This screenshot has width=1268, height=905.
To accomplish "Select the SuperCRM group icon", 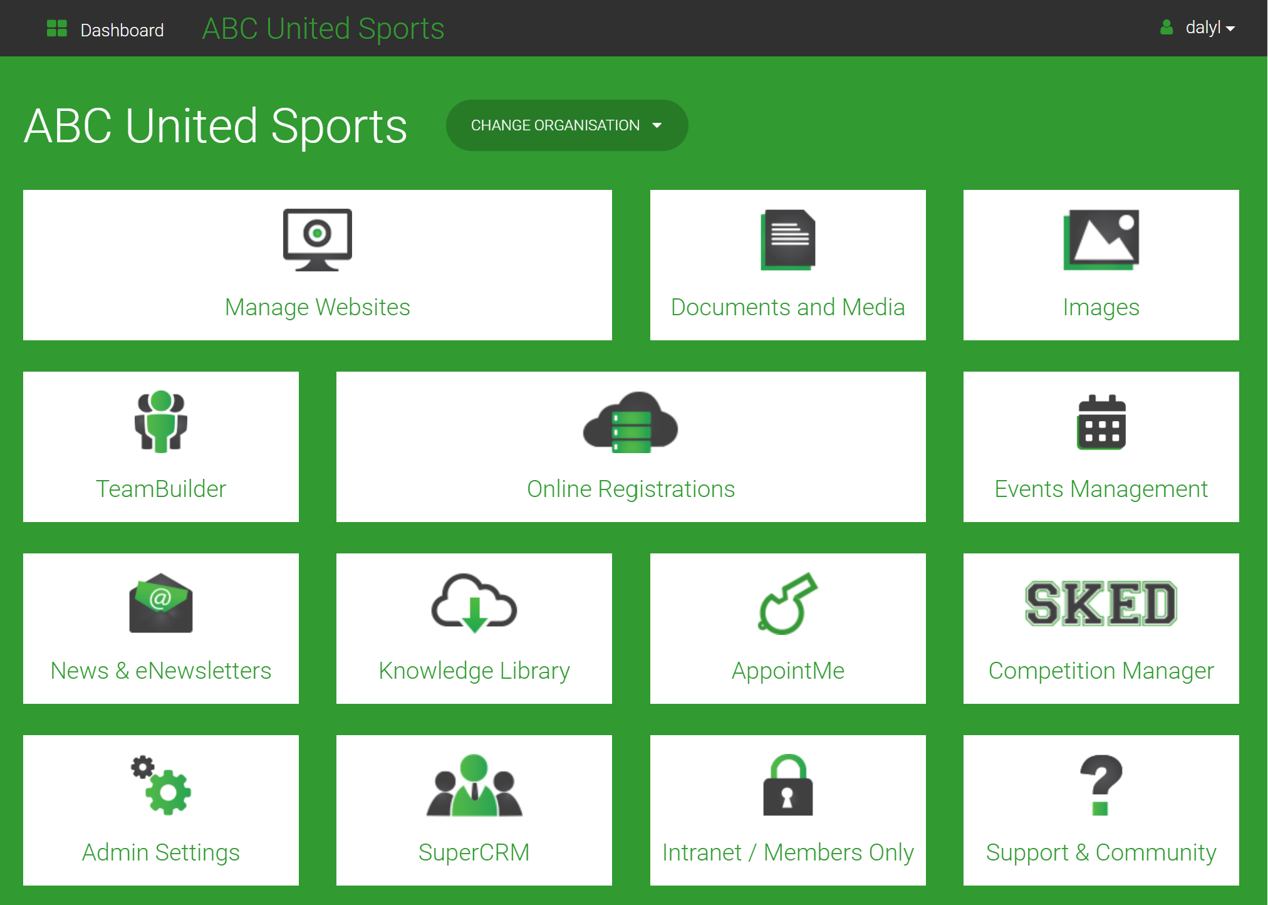I will tap(474, 785).
